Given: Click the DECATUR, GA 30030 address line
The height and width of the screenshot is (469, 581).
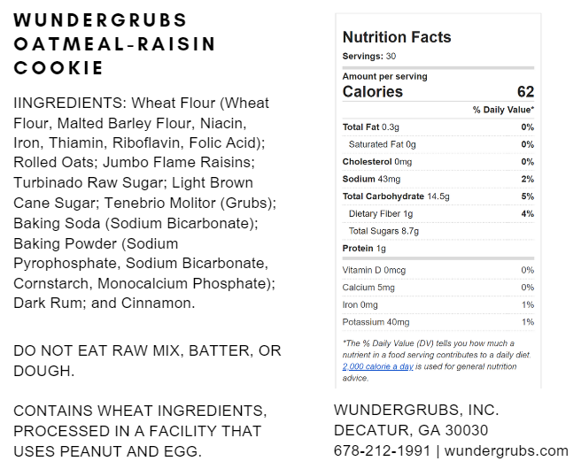Looking at the screenshot, I should [x=411, y=430].
